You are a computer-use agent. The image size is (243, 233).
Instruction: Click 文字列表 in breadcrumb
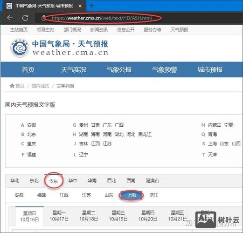click(65, 86)
